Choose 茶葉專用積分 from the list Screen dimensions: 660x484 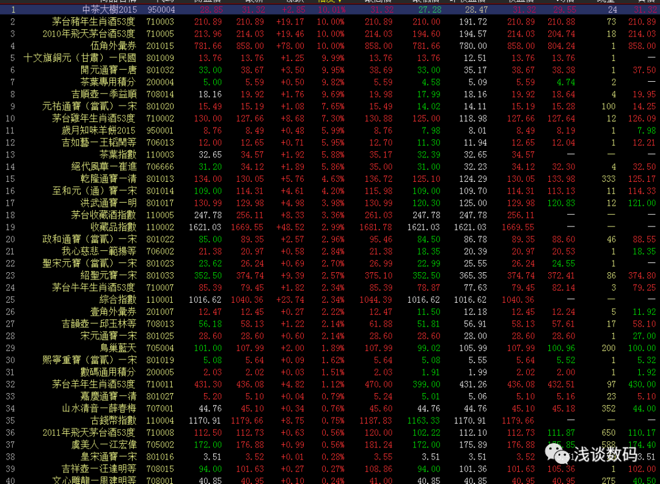pyautogui.click(x=109, y=82)
